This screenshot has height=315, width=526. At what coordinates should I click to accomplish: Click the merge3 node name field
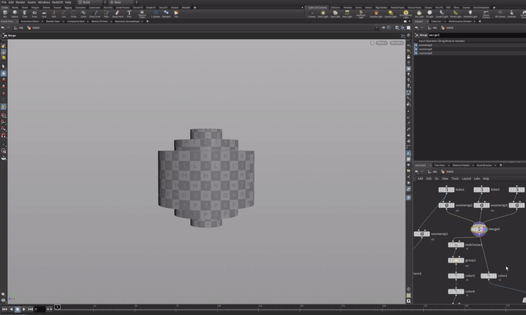click(x=476, y=35)
